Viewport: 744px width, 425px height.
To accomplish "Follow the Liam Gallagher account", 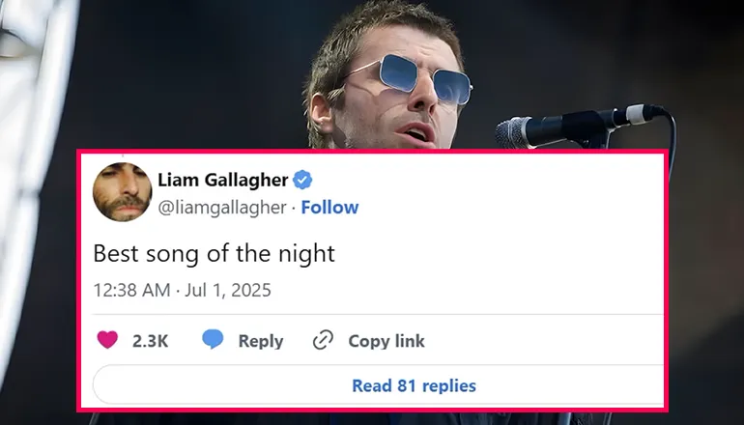I will [329, 207].
